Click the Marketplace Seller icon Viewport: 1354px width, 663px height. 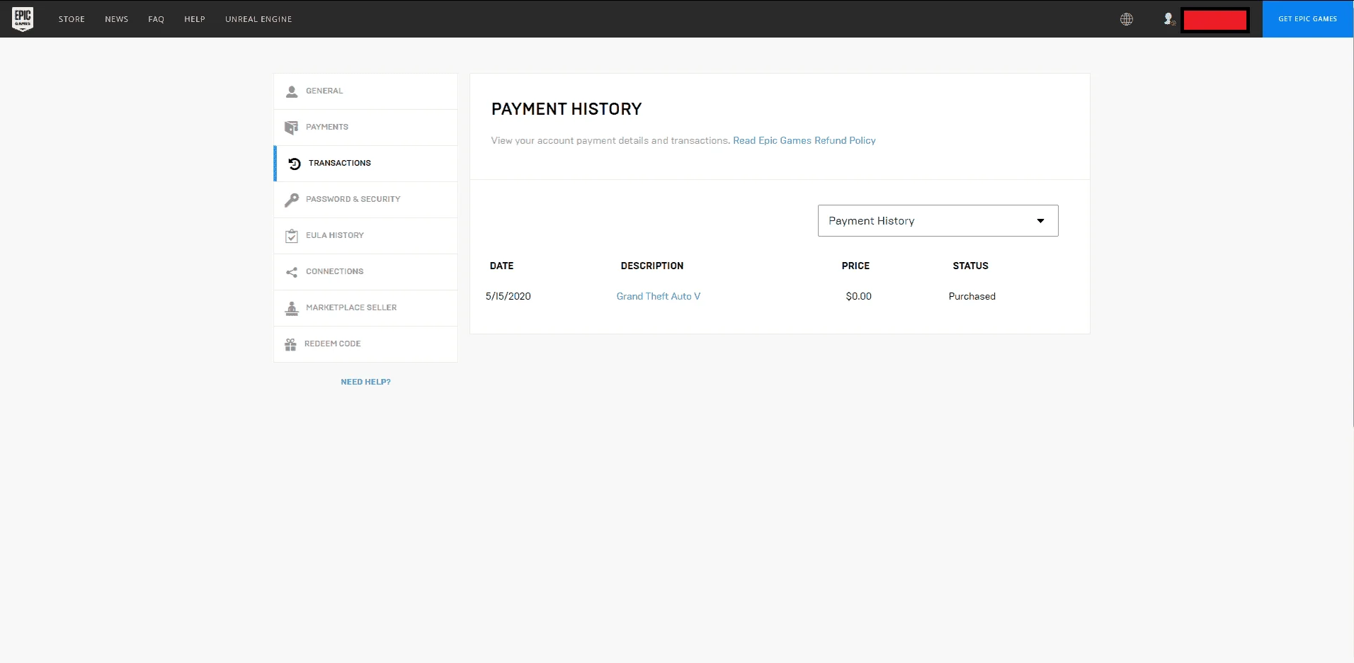pos(292,308)
